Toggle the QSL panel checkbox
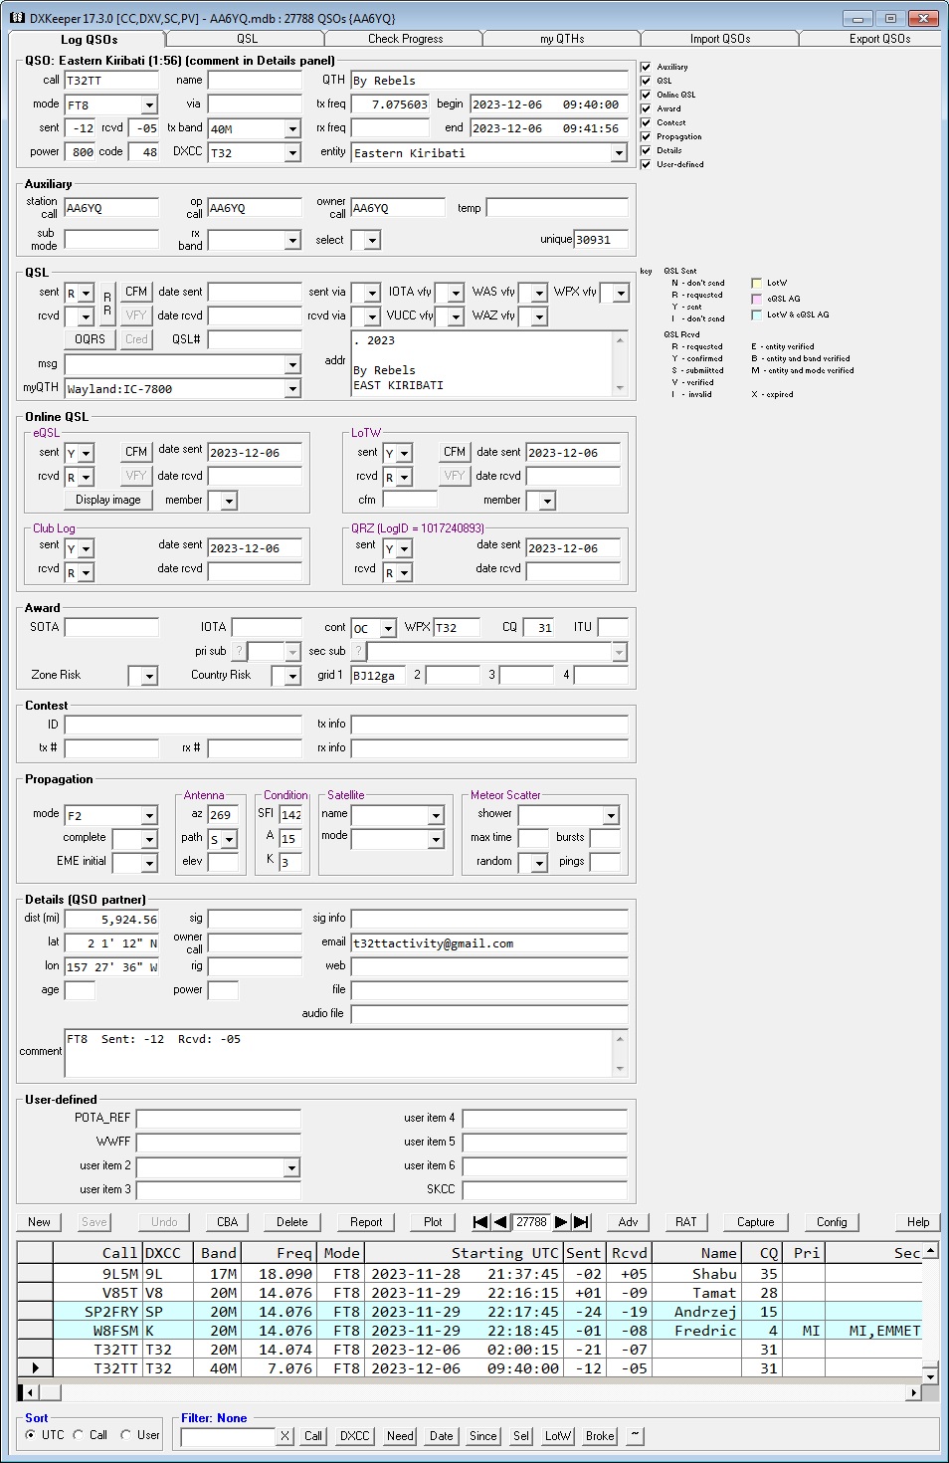Image resolution: width=949 pixels, height=1463 pixels. [646, 81]
